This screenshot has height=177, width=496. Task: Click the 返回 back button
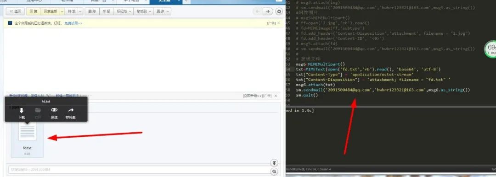15,11
